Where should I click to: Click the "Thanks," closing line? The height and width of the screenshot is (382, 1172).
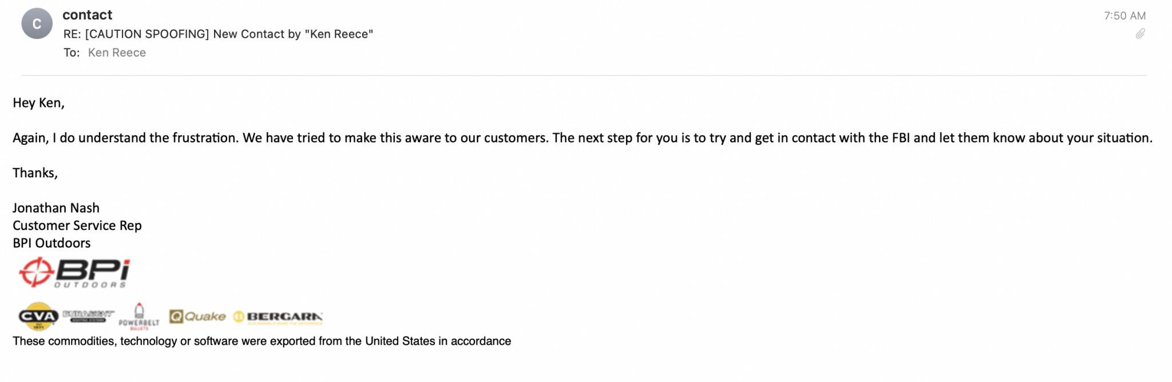pos(35,173)
